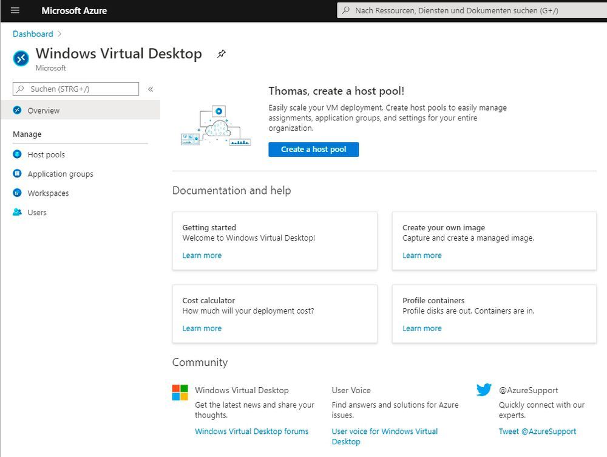Select Host pools in the sidebar
Image resolution: width=607 pixels, height=457 pixels.
[x=46, y=154]
